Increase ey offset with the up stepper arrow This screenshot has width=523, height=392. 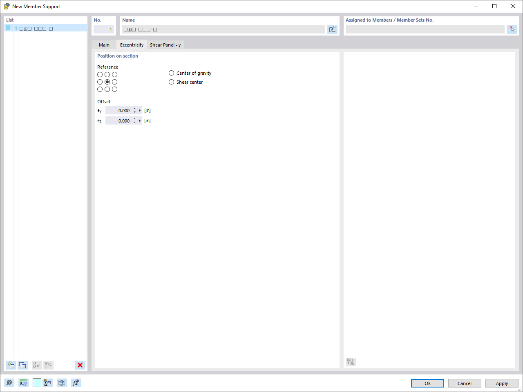point(134,108)
